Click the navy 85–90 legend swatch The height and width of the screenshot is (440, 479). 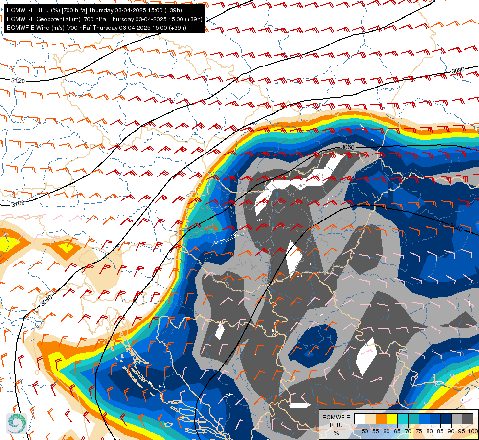point(446,419)
